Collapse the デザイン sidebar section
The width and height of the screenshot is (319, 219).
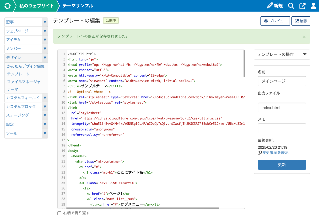tap(45, 58)
